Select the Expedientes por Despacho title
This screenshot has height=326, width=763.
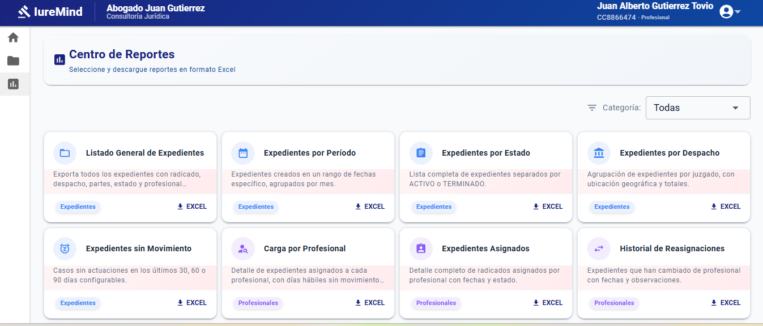pyautogui.click(x=670, y=153)
